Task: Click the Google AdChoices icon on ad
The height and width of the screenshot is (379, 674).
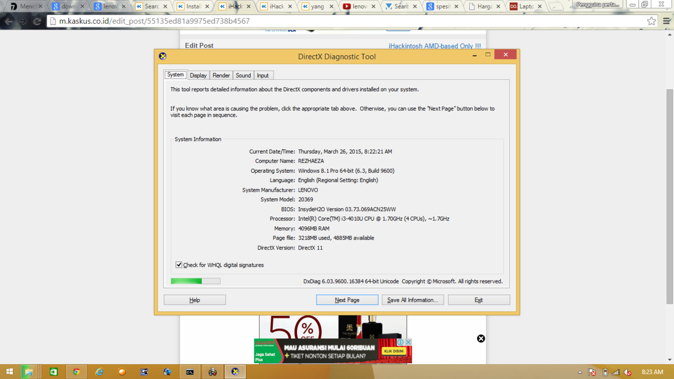Action: (400, 342)
